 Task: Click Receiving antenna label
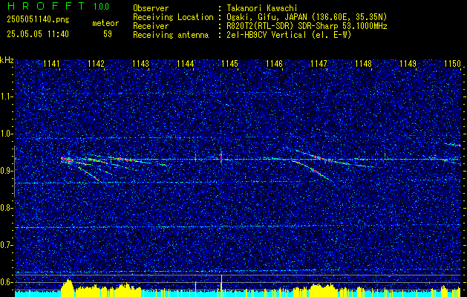pyautogui.click(x=171, y=35)
